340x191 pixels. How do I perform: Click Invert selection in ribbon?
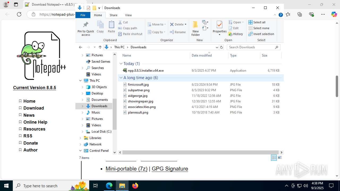coord(261,34)
